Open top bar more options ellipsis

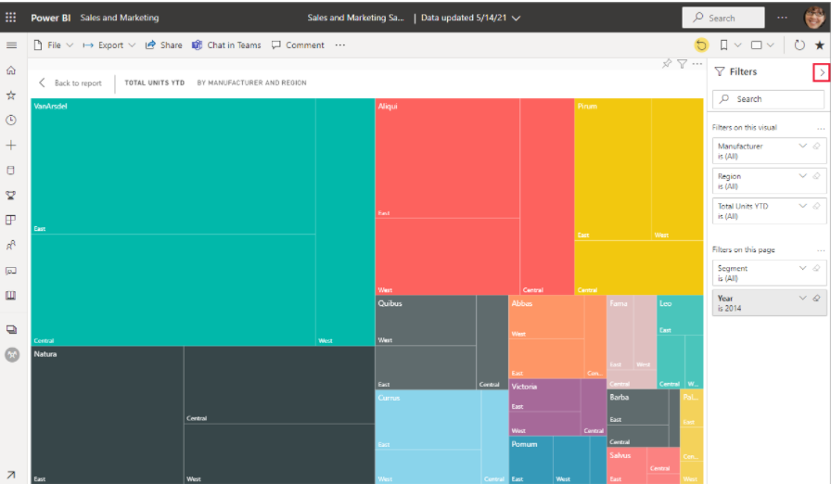click(x=782, y=18)
